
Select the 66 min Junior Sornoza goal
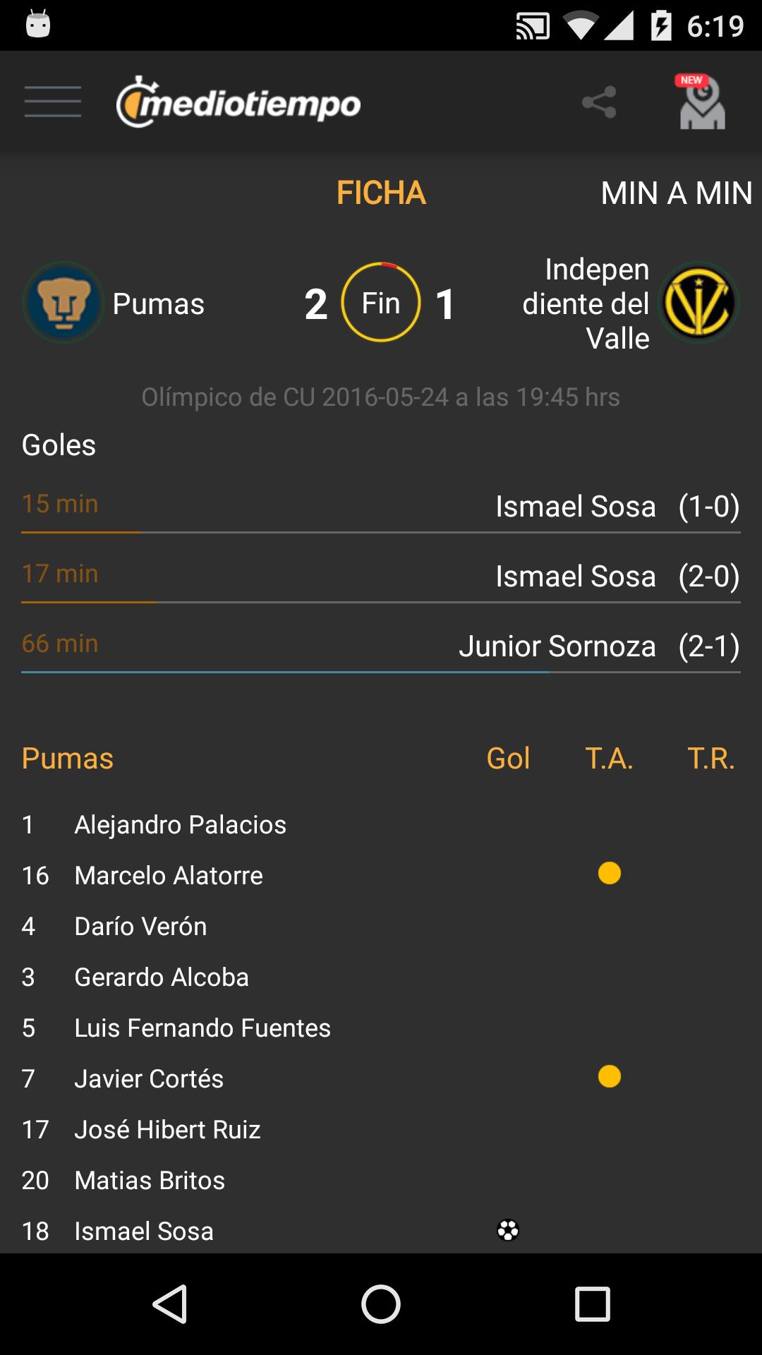tap(381, 646)
